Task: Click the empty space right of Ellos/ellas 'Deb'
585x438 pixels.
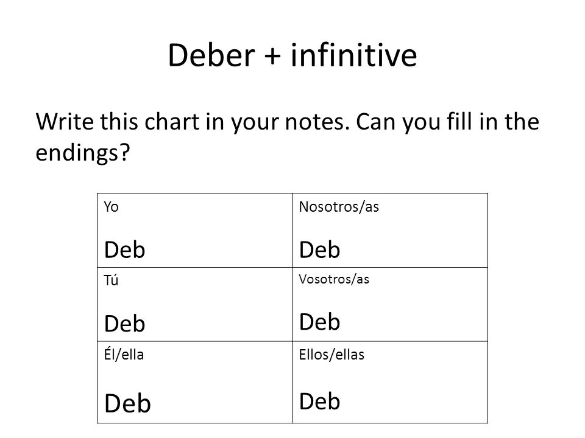Action: [x=413, y=401]
